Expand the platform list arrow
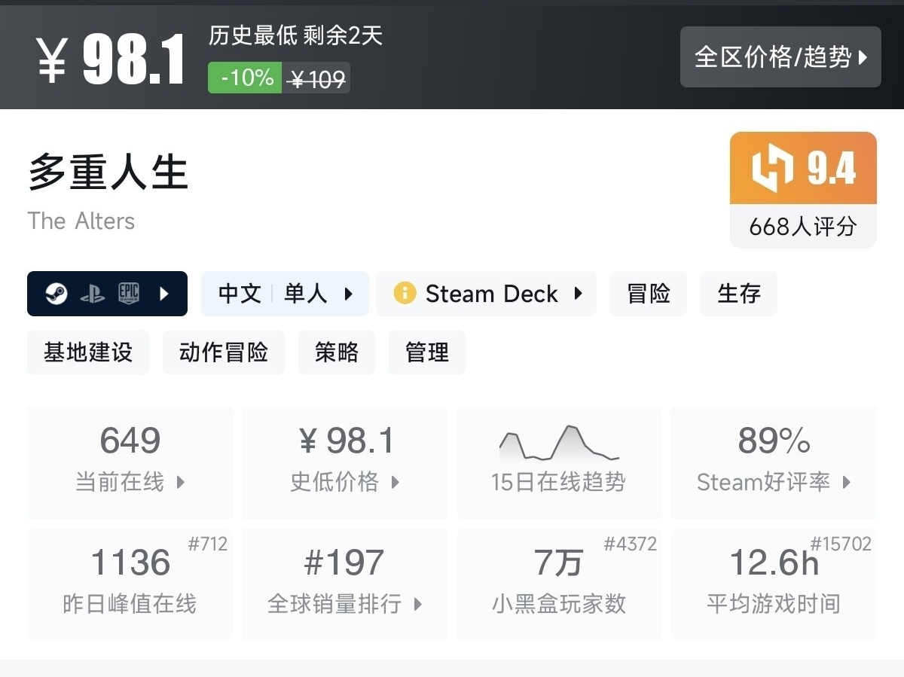The height and width of the screenshot is (677, 904). pyautogui.click(x=164, y=294)
